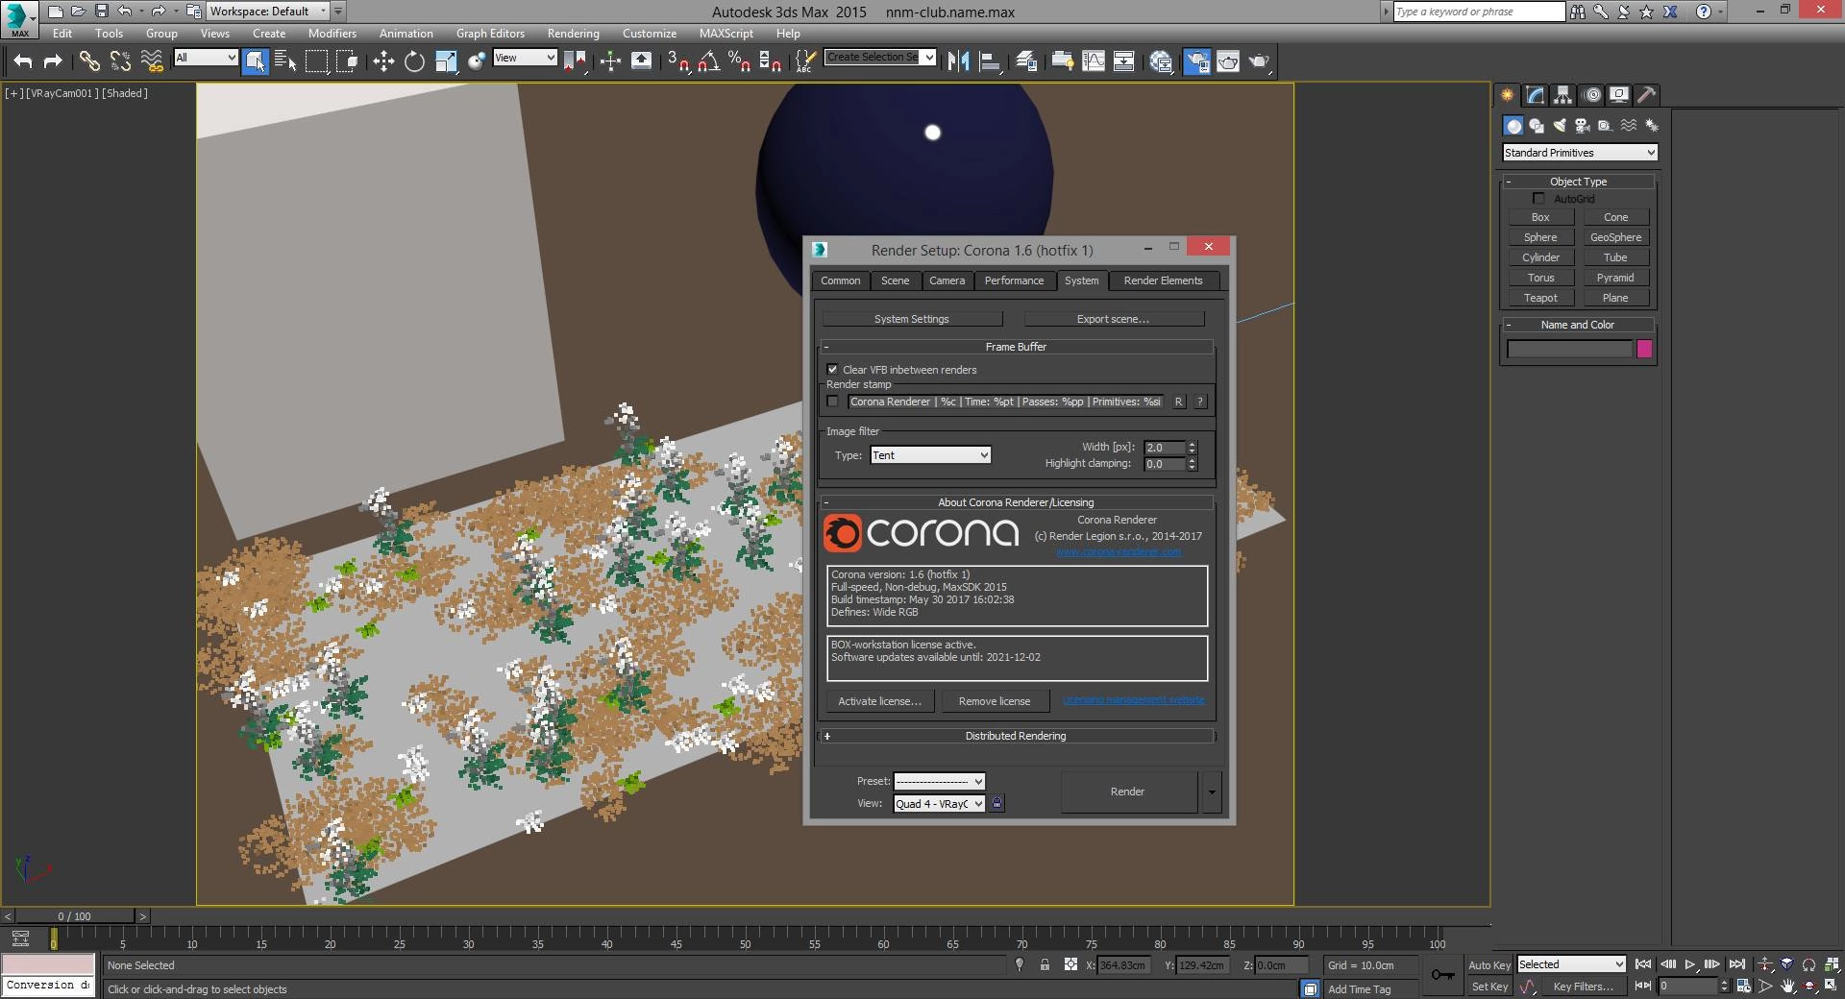Click the Undo arrow in main toolbar
This screenshot has width=1845, height=999.
pos(23,61)
